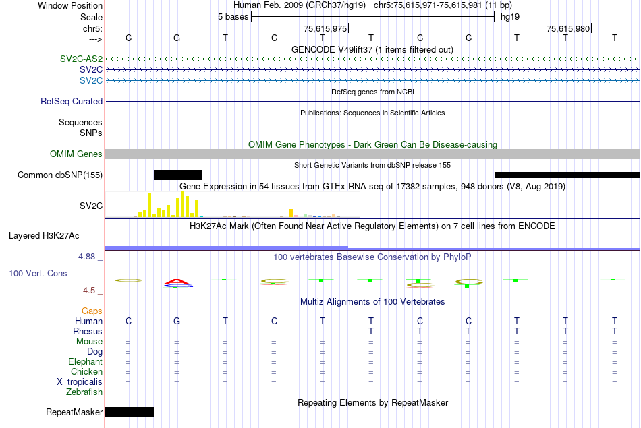
Task: Click the genome position chr5:75,615,971-75,615,981 text
Action: (x=443, y=5)
